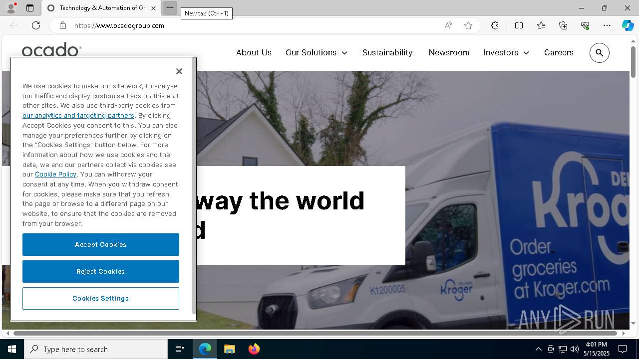This screenshot has width=639, height=359.
Task: Launch Firefox from the taskbar
Action: pyautogui.click(x=254, y=349)
